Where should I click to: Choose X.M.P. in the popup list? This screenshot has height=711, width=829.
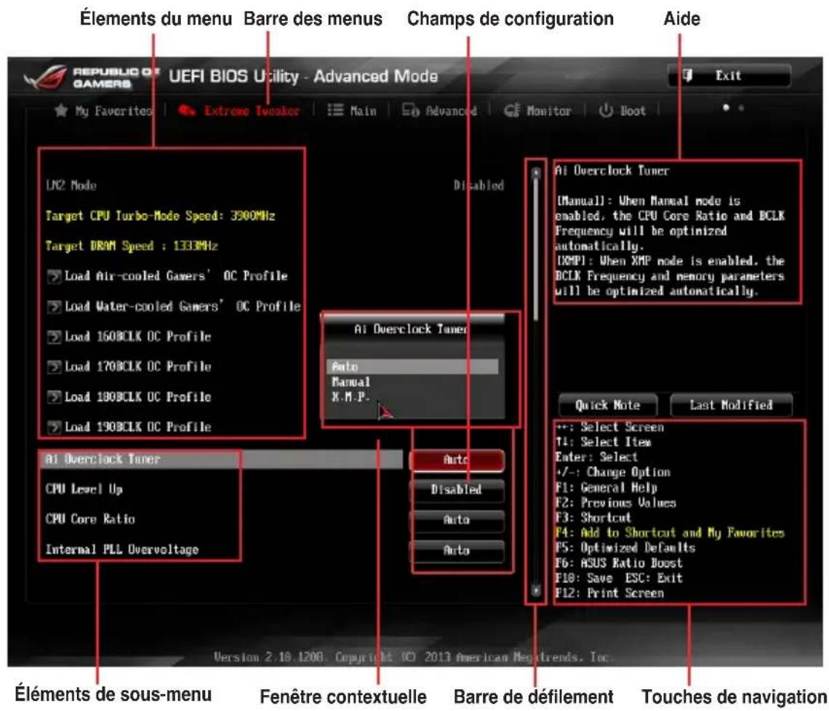point(351,397)
